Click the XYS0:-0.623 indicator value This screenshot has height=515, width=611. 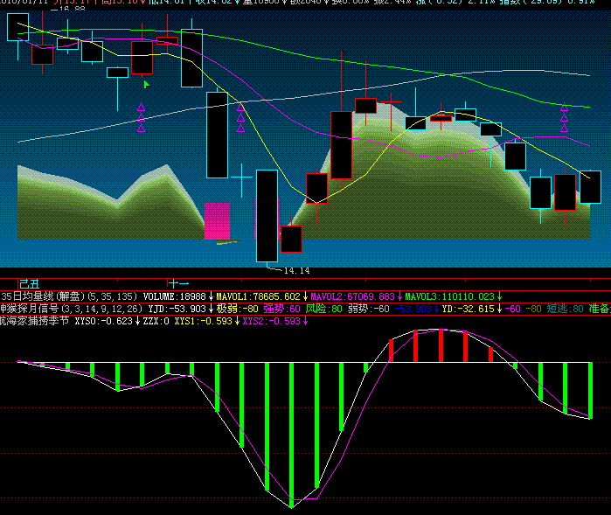[104, 321]
